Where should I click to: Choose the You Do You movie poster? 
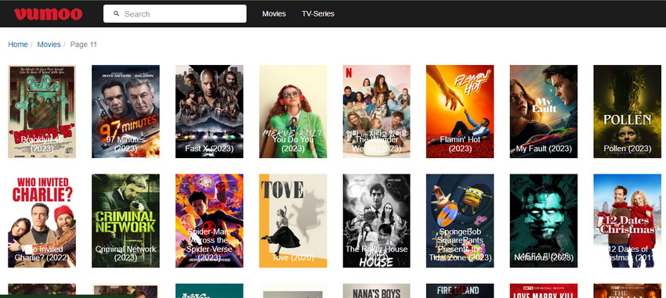coord(293,111)
